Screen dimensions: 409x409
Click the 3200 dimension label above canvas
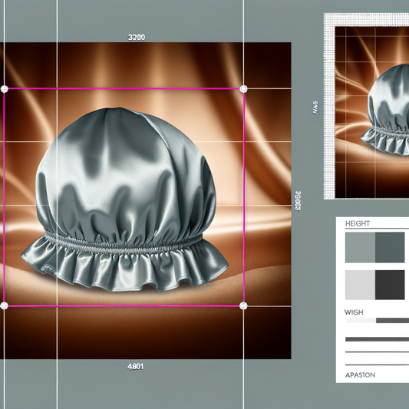pos(136,38)
